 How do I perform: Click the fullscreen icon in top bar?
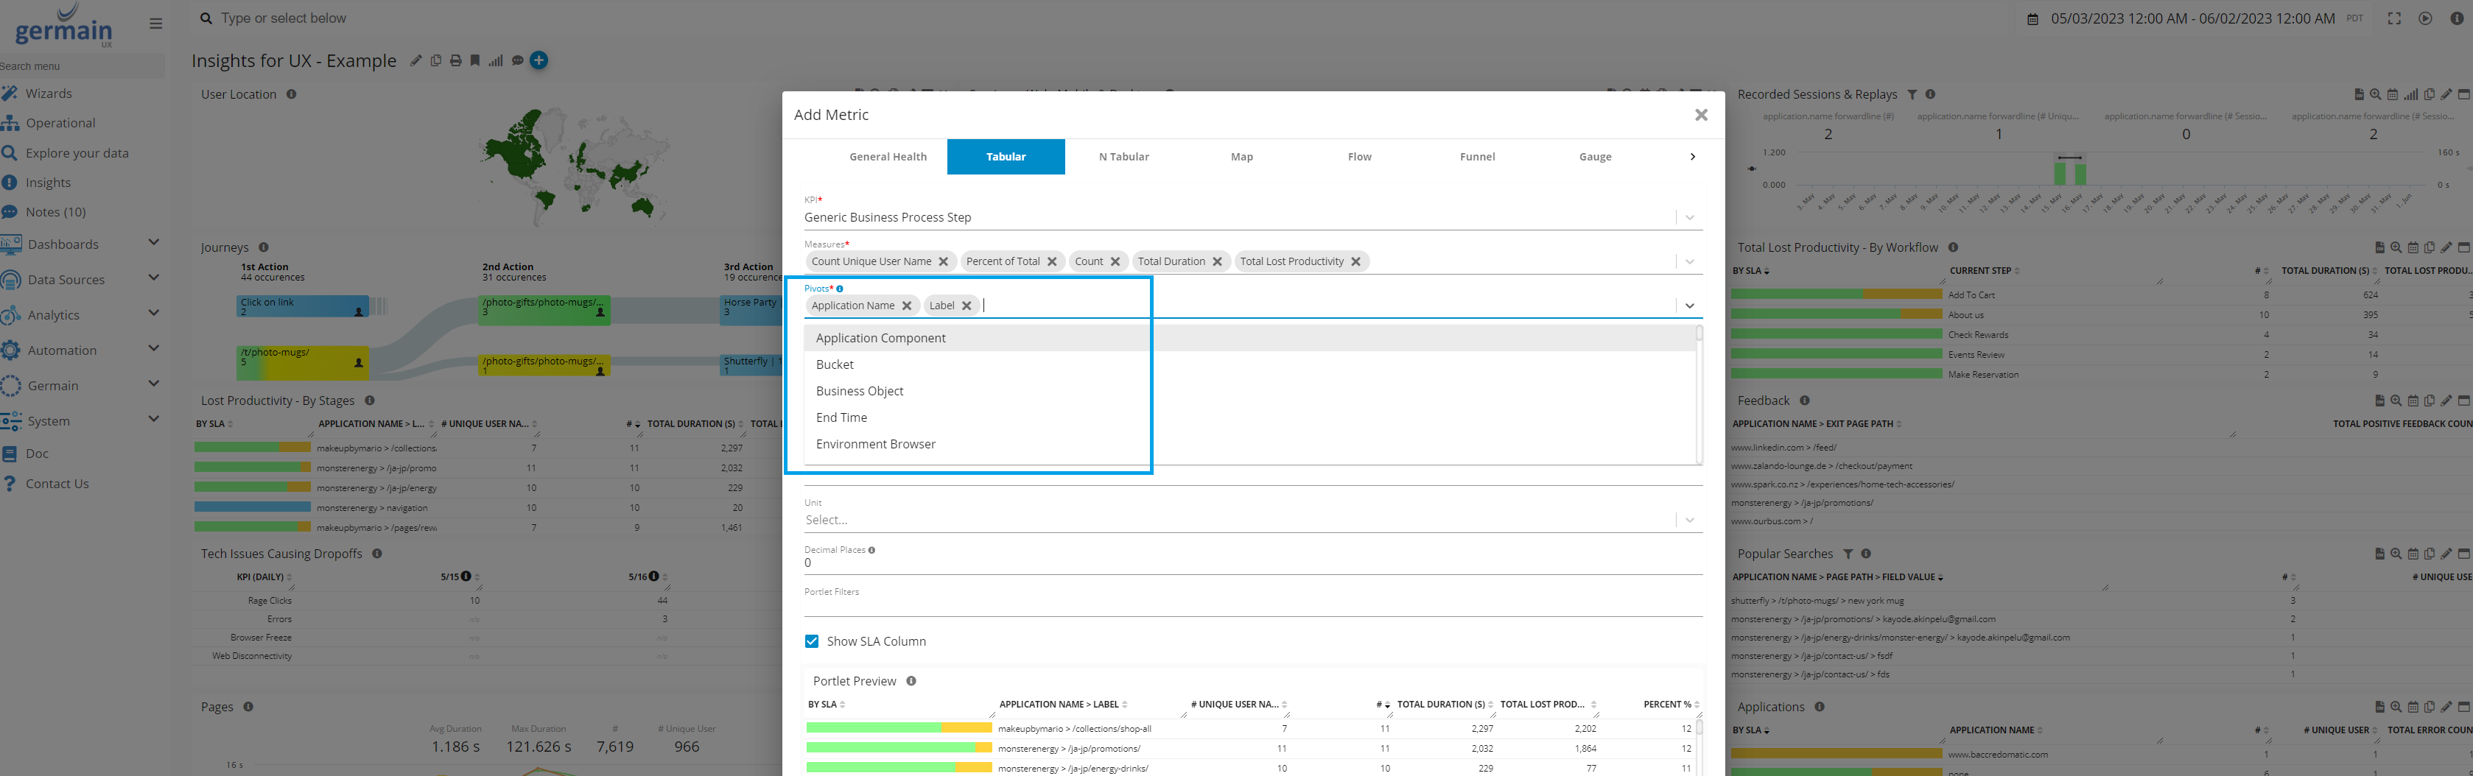(2394, 18)
